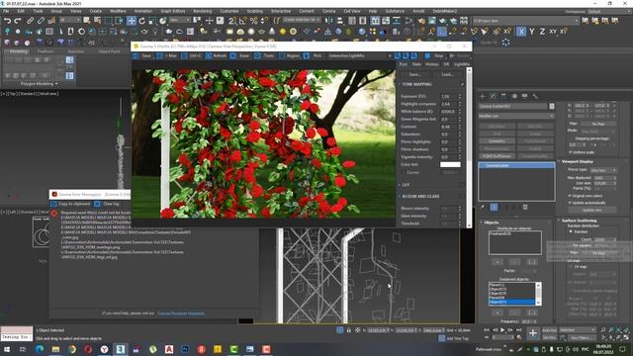The image size is (633, 356).
Task: Click the Redo arrow in main toolbar
Action: pyautogui.click(x=18, y=21)
